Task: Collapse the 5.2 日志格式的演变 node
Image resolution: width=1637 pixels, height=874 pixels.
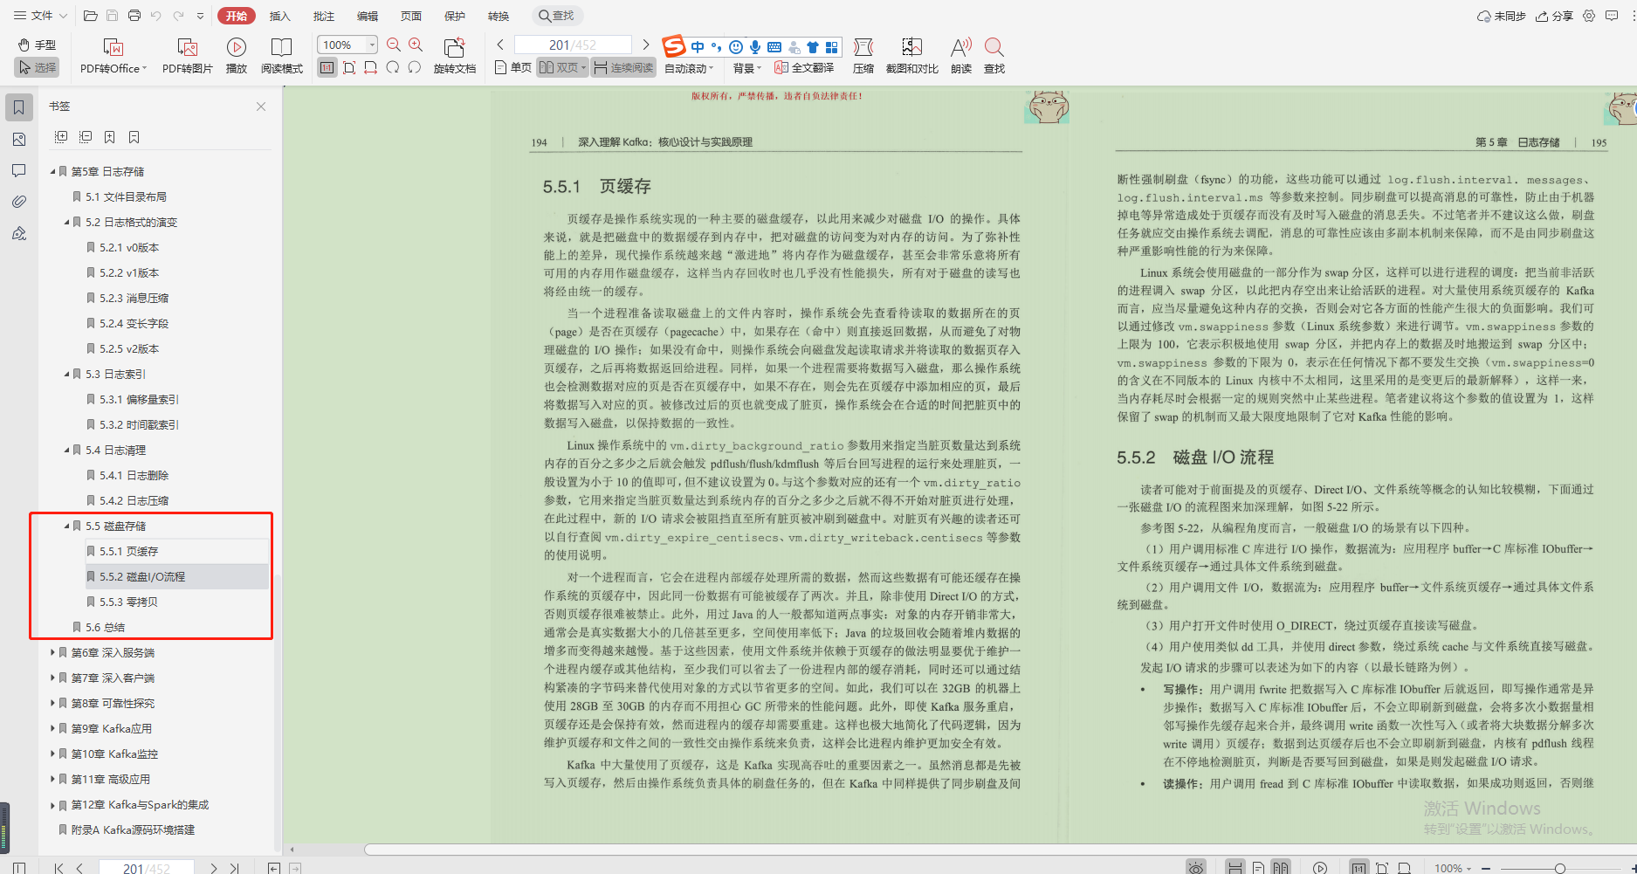Action: pos(66,223)
